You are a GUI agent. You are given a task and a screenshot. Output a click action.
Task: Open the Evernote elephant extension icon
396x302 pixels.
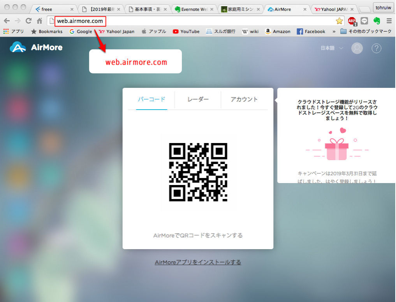(377, 21)
